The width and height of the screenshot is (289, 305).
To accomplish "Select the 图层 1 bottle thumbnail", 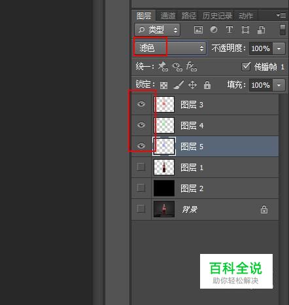I will 164,167.
